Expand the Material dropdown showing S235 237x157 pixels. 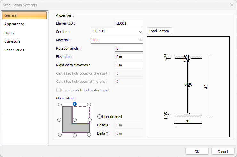tap(117, 40)
